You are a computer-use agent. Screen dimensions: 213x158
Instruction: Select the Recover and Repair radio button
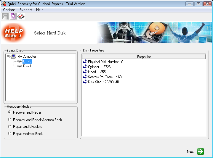(9, 112)
